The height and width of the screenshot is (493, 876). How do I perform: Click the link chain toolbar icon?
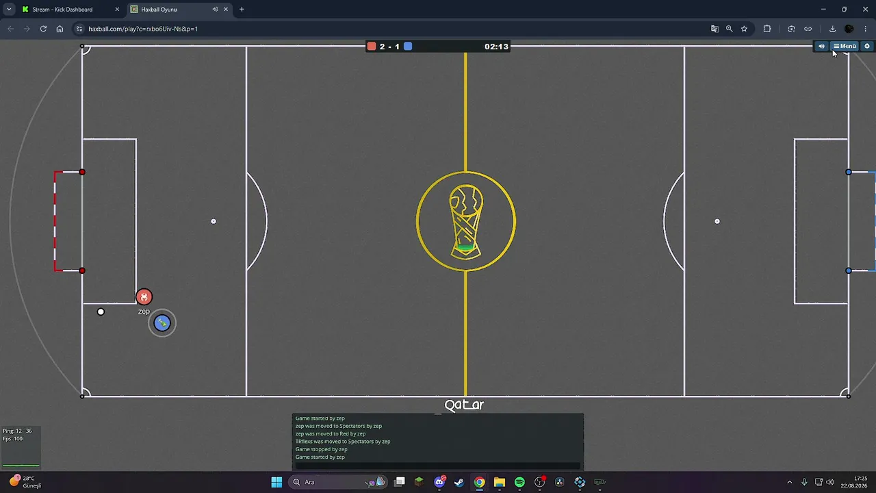(808, 29)
